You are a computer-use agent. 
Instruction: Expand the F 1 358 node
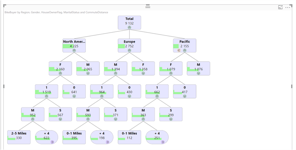coord(143,73)
